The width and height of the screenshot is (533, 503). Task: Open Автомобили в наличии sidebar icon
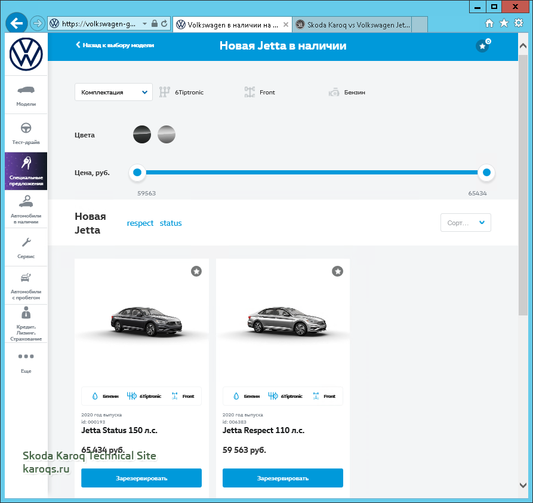[26, 201]
